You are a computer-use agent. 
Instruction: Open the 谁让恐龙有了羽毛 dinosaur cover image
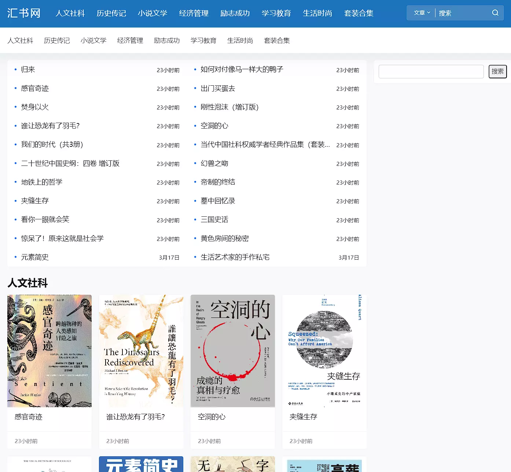pyautogui.click(x=141, y=351)
